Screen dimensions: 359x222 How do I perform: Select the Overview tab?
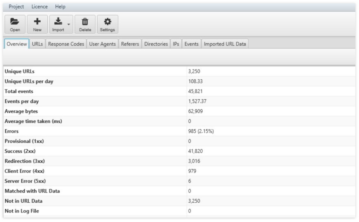click(x=16, y=45)
